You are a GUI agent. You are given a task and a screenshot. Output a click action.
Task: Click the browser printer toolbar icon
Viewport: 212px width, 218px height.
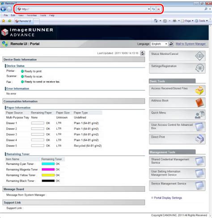tap(174, 21)
